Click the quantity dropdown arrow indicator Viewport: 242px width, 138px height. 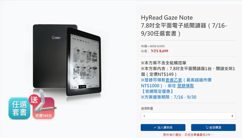232,116
